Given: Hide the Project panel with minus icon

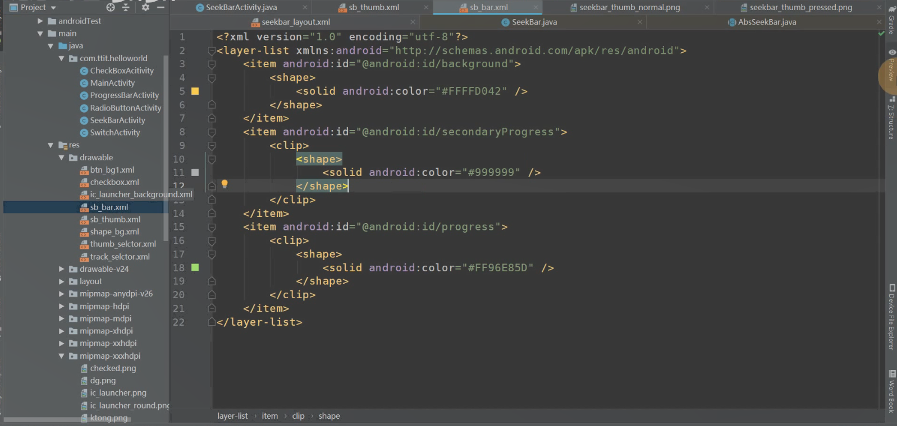Looking at the screenshot, I should [x=161, y=7].
